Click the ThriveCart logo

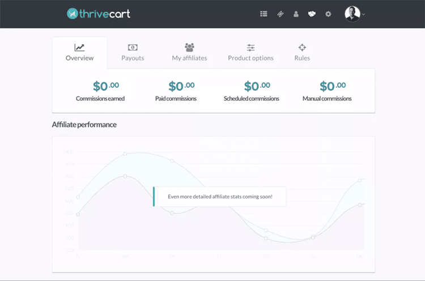pyautogui.click(x=98, y=13)
